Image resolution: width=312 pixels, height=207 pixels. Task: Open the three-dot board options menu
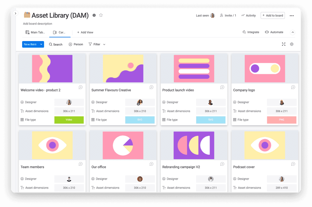(292, 16)
